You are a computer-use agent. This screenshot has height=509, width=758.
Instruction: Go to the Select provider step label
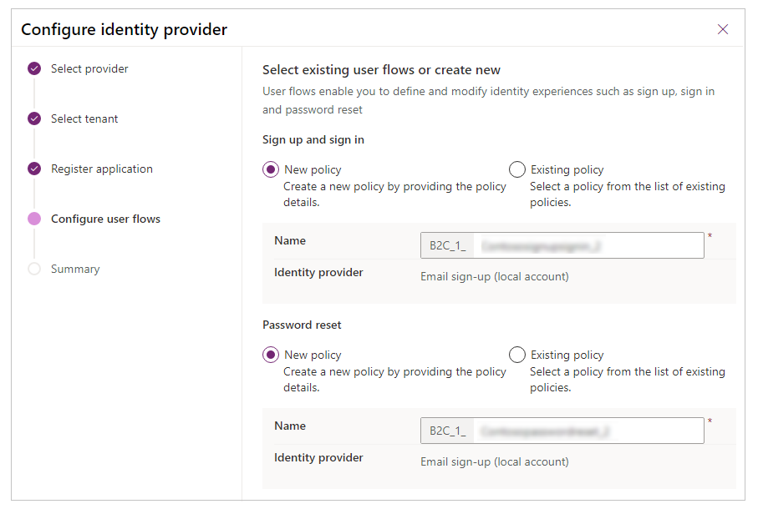pyautogui.click(x=89, y=69)
